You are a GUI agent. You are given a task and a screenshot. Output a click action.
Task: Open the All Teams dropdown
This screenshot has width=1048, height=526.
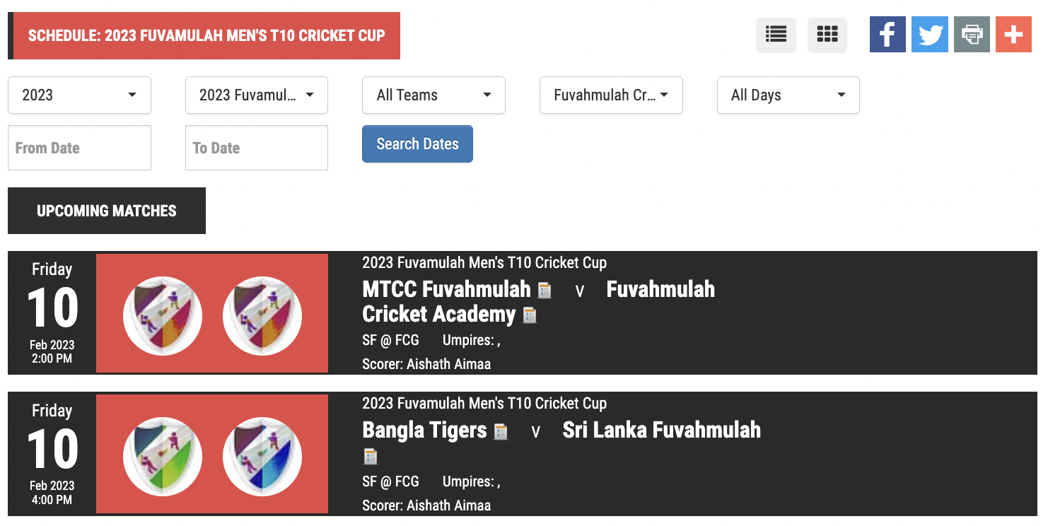tap(433, 95)
